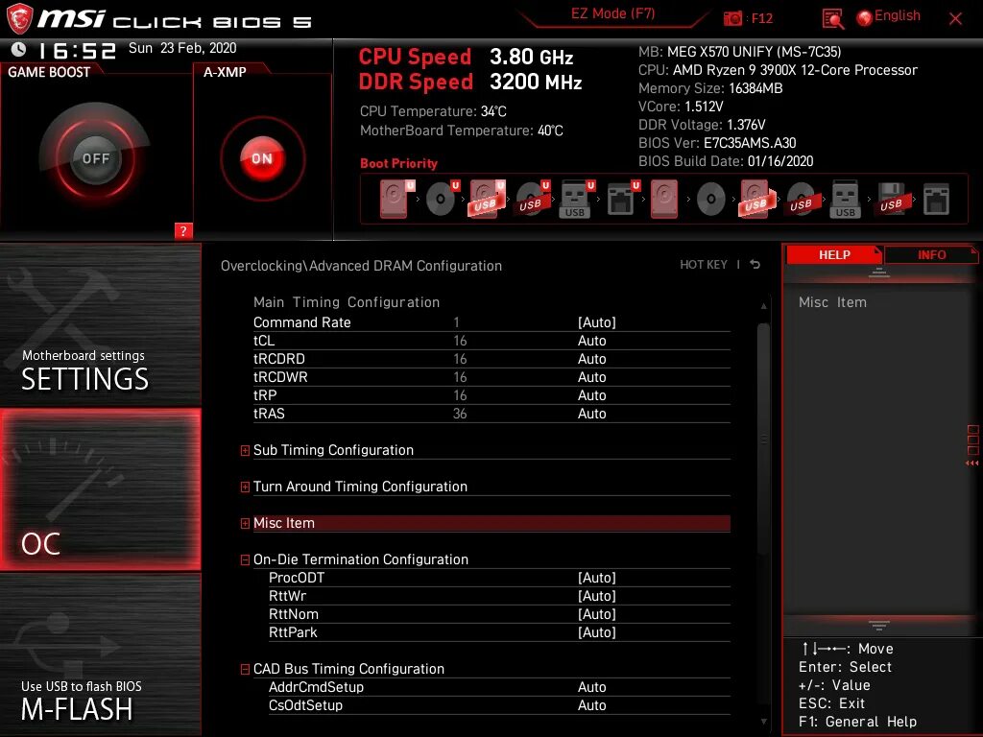Click the back arrow next to HOT KEY
983x737 pixels.
(x=755, y=264)
